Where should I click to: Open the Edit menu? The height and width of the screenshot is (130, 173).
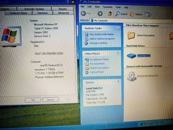point(89,7)
